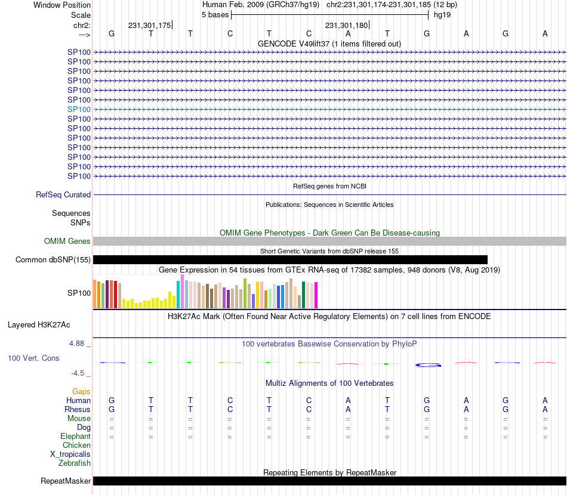
Task: Open the GTEx Gene Expression in 54 tissues title
Action: click(329, 270)
